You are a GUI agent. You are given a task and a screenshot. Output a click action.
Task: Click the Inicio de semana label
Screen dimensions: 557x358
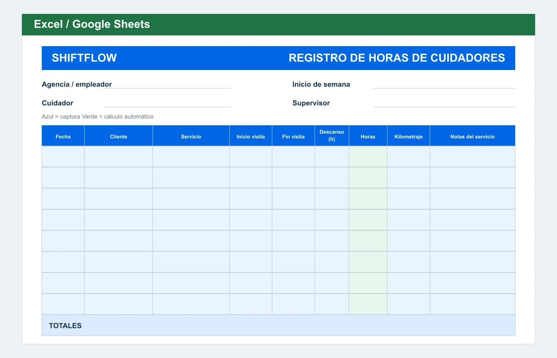coord(321,84)
